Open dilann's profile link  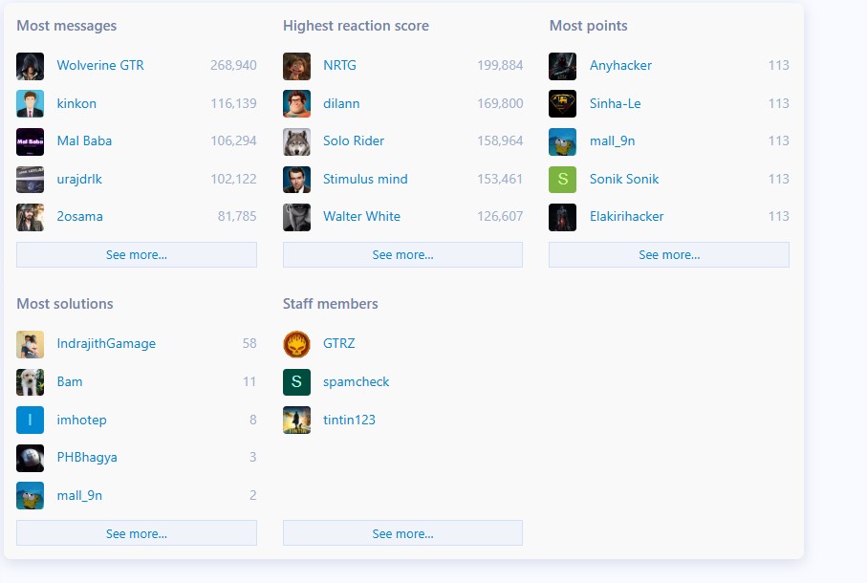pyautogui.click(x=341, y=103)
